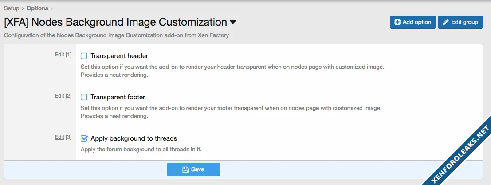This screenshot has width=491, height=185.
Task: Uncheck Apply background to threads
Action: [x=84, y=138]
